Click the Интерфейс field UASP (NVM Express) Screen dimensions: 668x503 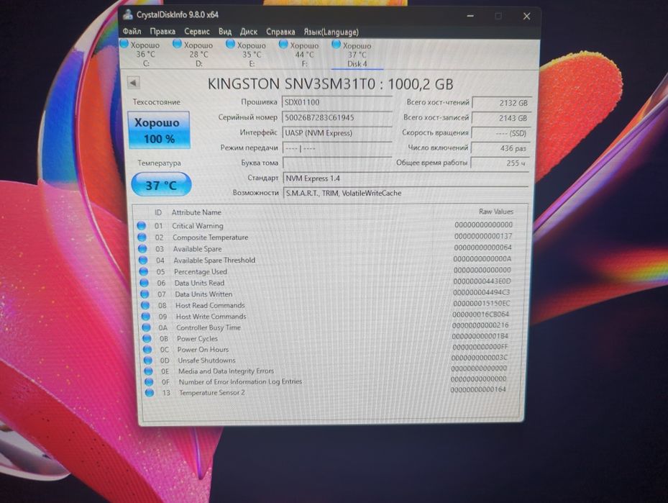(x=337, y=133)
